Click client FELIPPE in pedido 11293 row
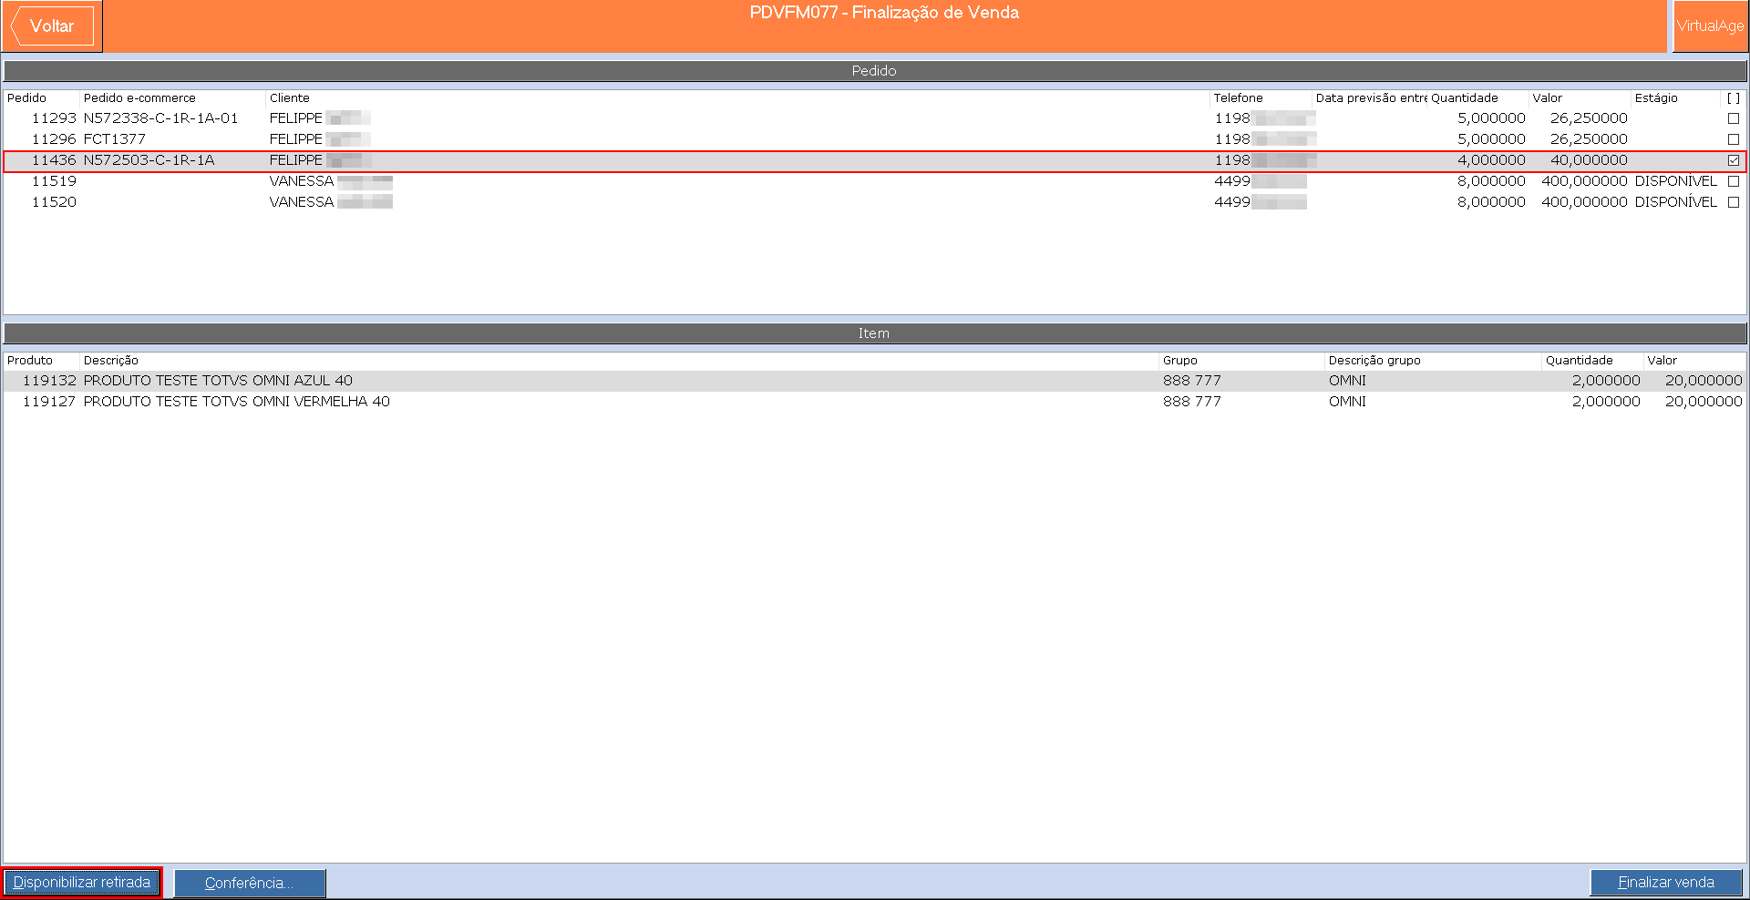This screenshot has height=900, width=1750. click(x=296, y=118)
